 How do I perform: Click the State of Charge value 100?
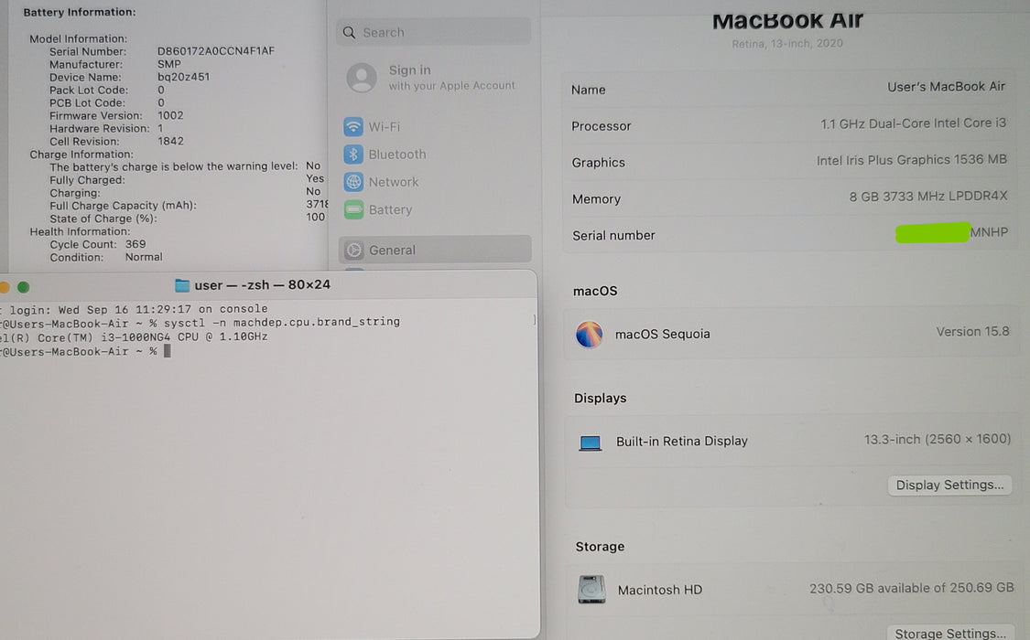[x=315, y=217]
